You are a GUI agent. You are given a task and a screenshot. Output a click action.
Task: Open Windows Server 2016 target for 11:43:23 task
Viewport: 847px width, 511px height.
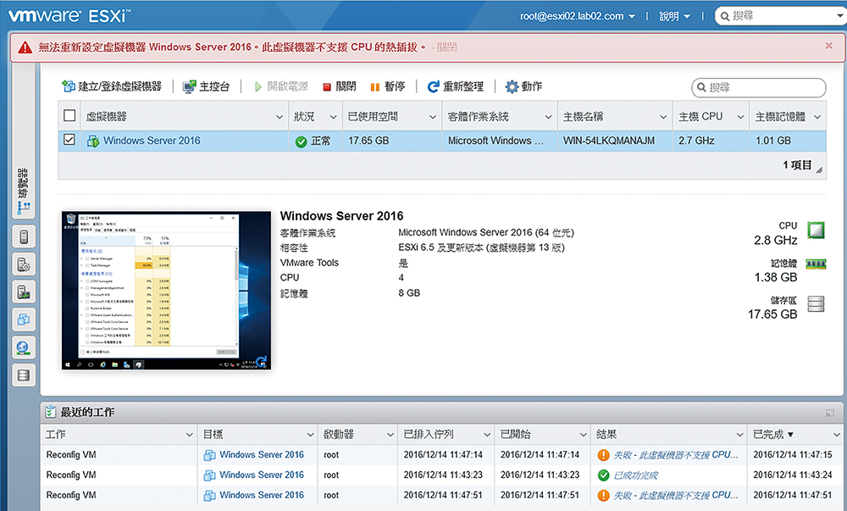click(x=262, y=475)
